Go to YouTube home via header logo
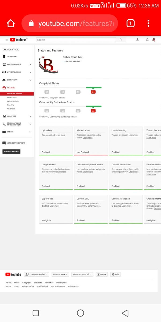Image resolution: width=161 pixels, height=322 pixels. pyautogui.click(x=19, y=40)
